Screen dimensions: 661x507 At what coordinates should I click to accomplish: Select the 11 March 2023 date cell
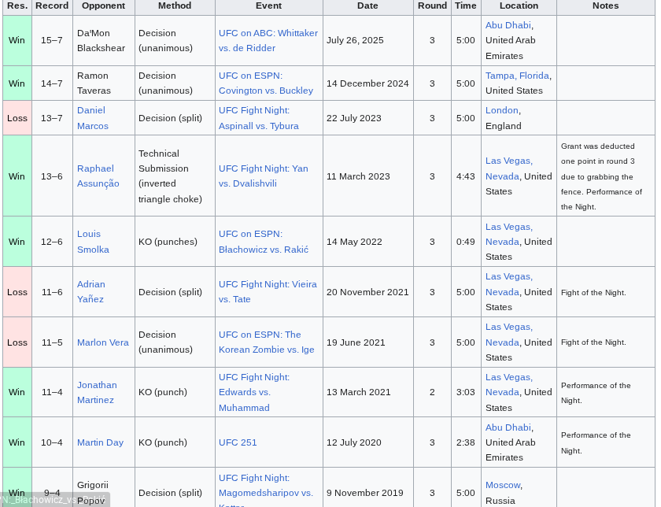[368, 176]
